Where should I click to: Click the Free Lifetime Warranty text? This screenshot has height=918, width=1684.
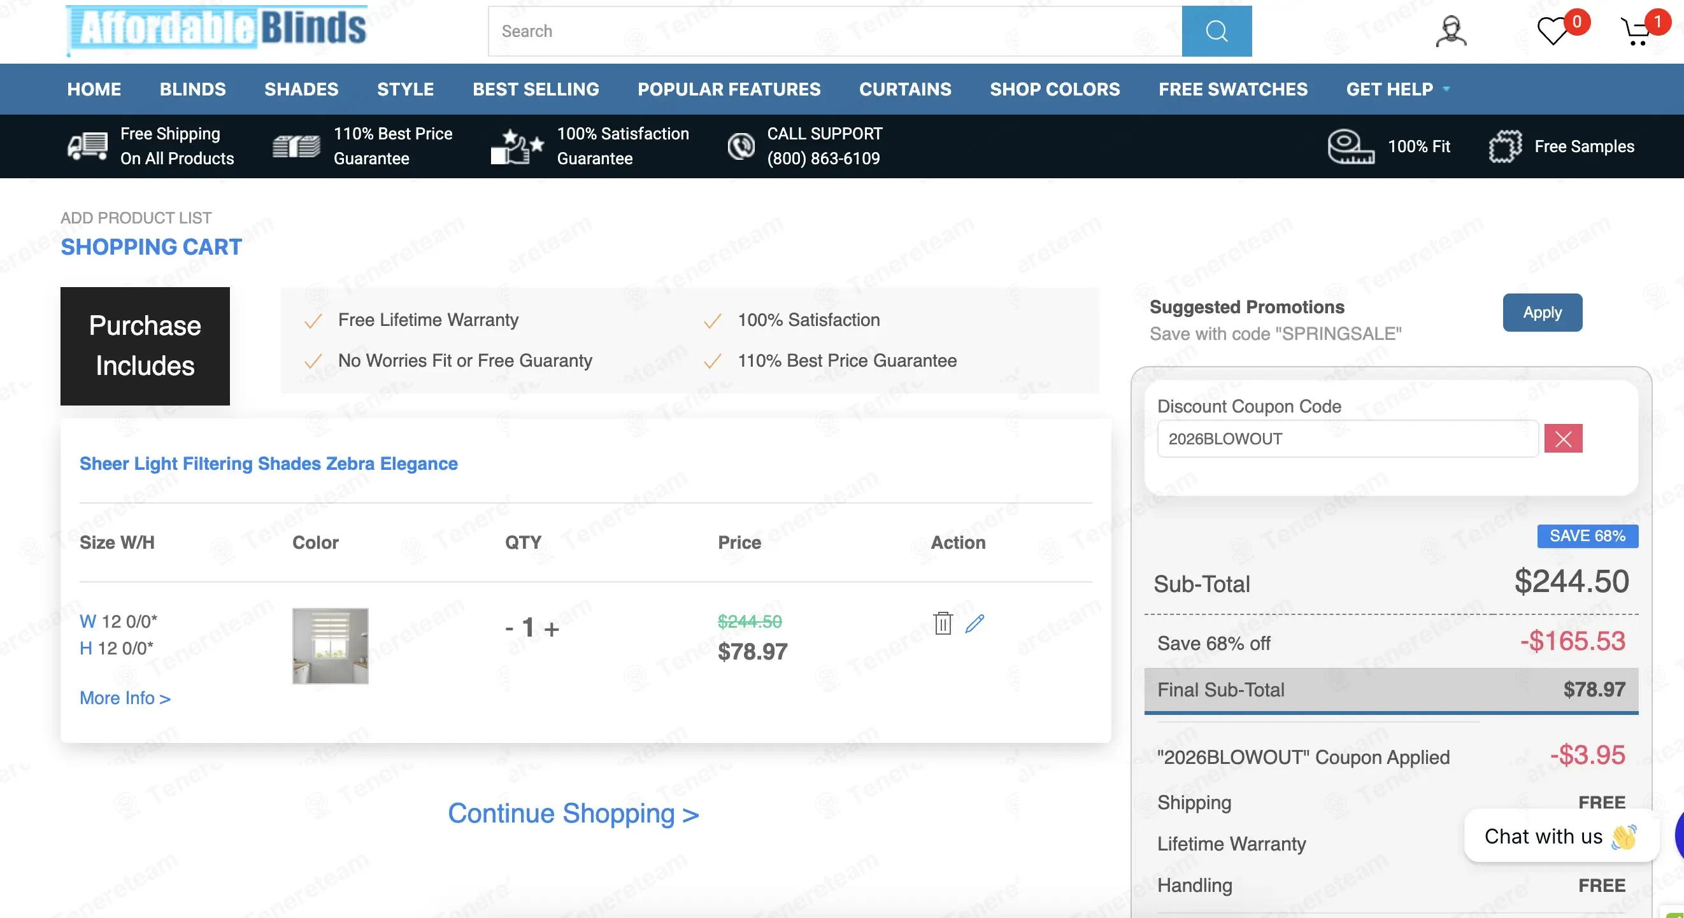428,320
